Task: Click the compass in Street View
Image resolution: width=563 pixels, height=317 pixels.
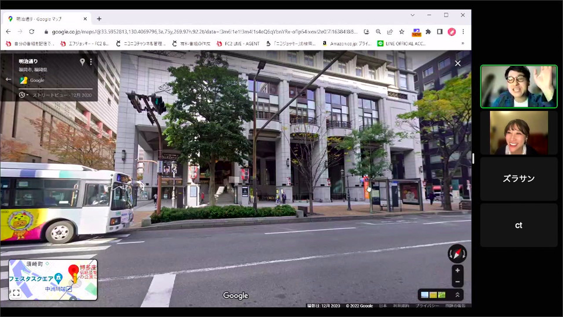Action: tap(457, 254)
